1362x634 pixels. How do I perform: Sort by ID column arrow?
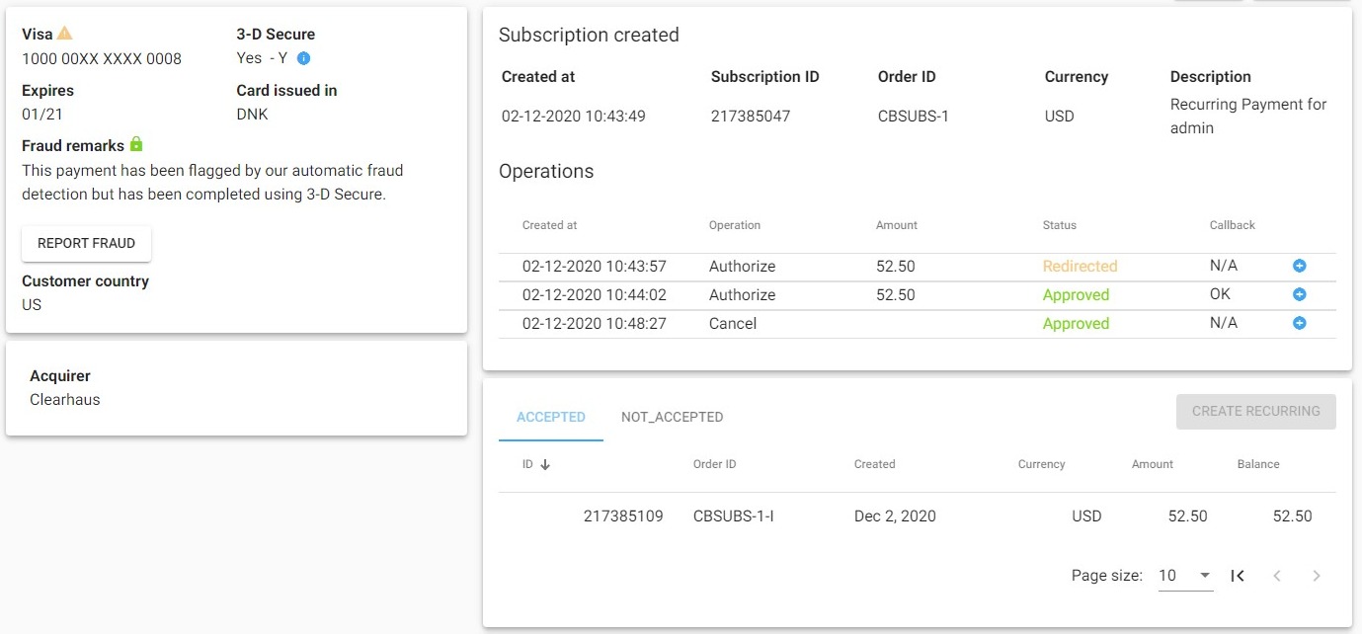tap(544, 464)
